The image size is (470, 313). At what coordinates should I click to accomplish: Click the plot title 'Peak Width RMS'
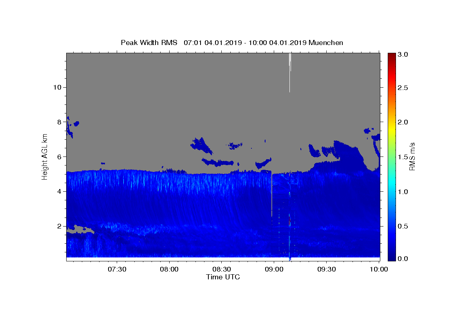click(149, 43)
